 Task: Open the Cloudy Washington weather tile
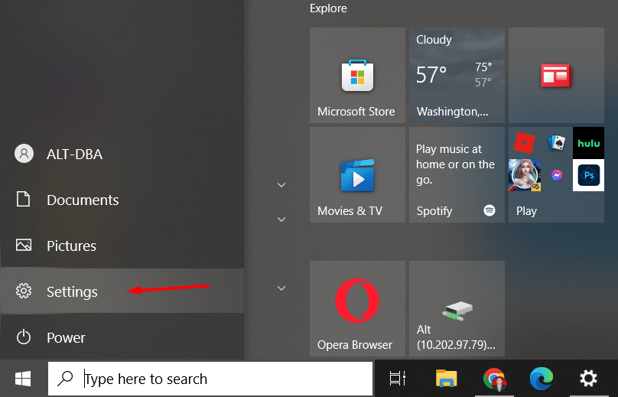[x=457, y=75]
